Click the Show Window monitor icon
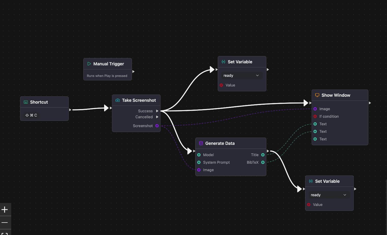This screenshot has height=235, width=387. tap(317, 95)
